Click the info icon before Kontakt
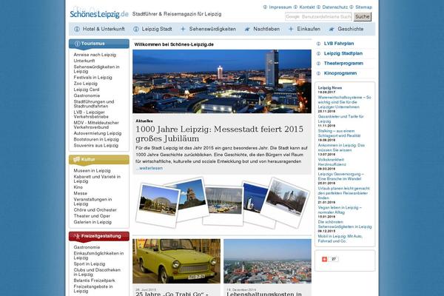This screenshot has height=296, width=444. coord(295,7)
